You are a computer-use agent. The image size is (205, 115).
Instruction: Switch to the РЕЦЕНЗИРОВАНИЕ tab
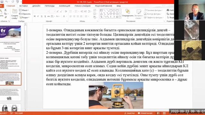tap(103, 6)
